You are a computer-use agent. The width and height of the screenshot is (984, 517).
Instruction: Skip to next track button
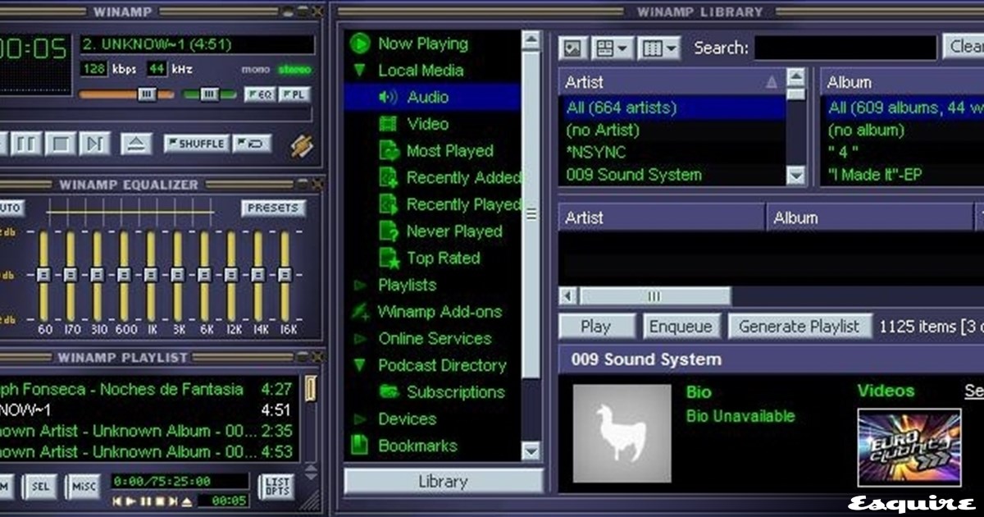coord(94,144)
